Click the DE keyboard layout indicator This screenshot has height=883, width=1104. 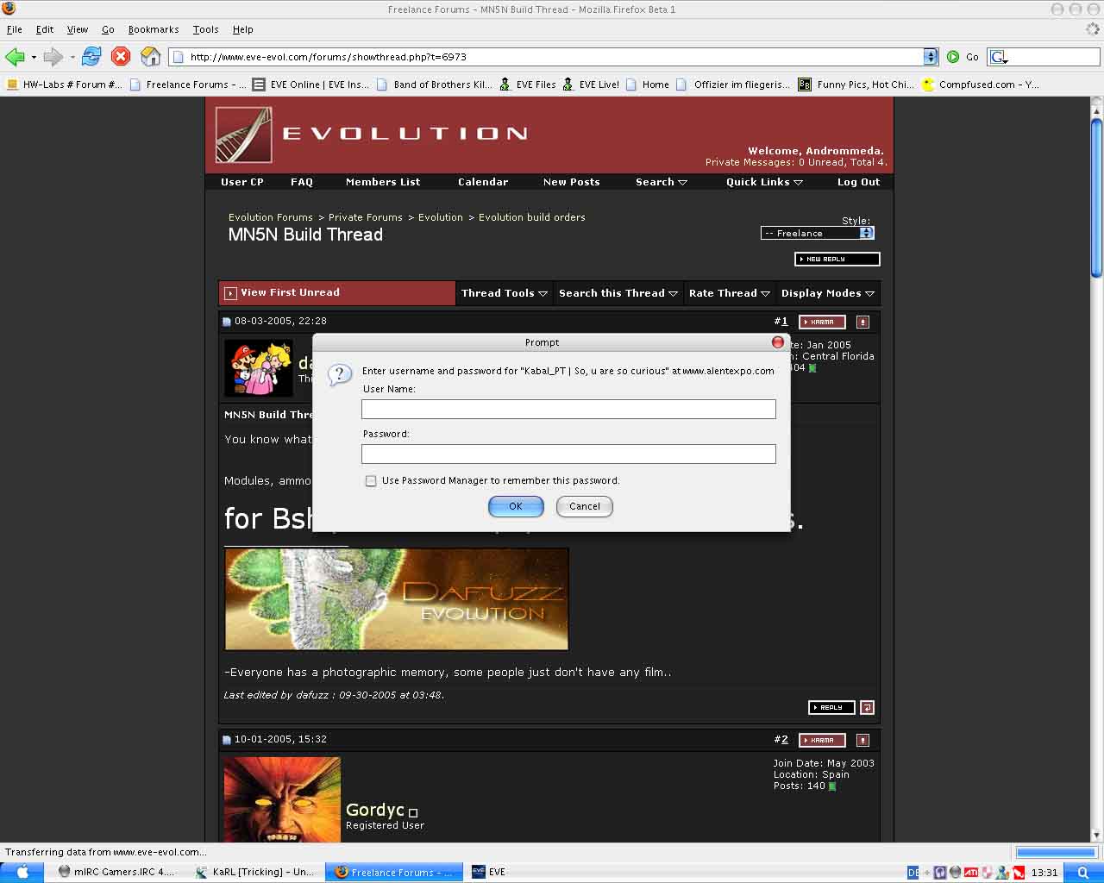tap(913, 873)
